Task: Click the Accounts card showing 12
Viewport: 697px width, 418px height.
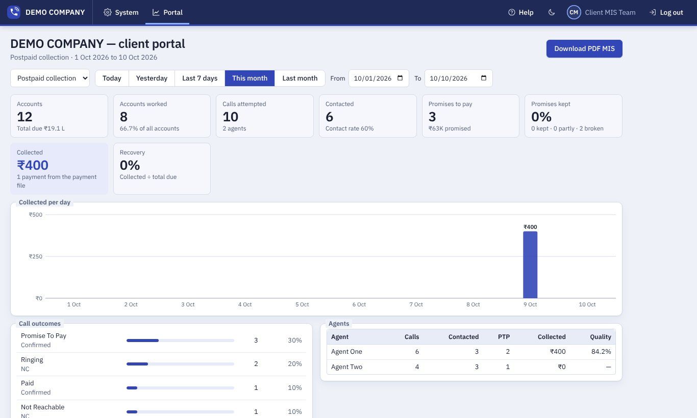Action: point(59,116)
